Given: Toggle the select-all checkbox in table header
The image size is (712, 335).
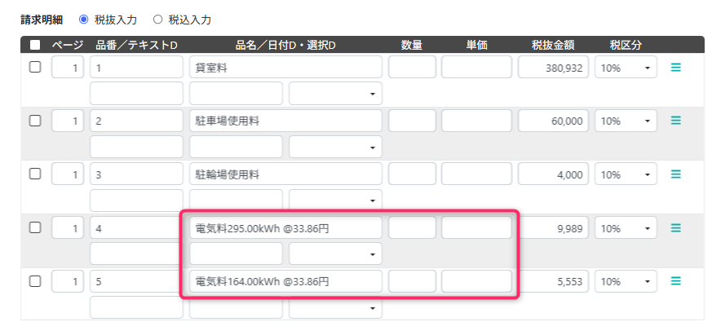Looking at the screenshot, I should [x=35, y=45].
